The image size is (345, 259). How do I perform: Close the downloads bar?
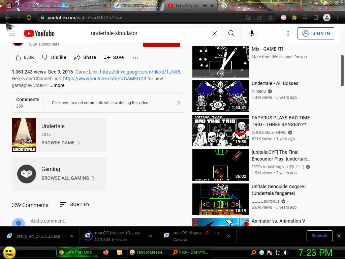pyautogui.click(x=339, y=236)
